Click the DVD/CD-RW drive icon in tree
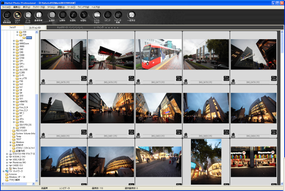Viewport: 285px width, 191px height. pos(10,154)
